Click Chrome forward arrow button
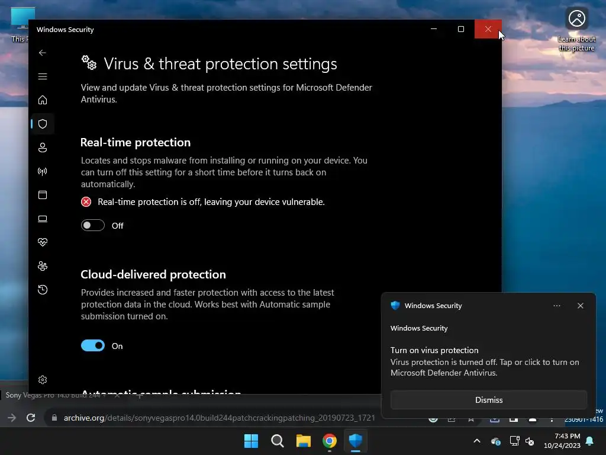The height and width of the screenshot is (455, 606). click(12, 418)
